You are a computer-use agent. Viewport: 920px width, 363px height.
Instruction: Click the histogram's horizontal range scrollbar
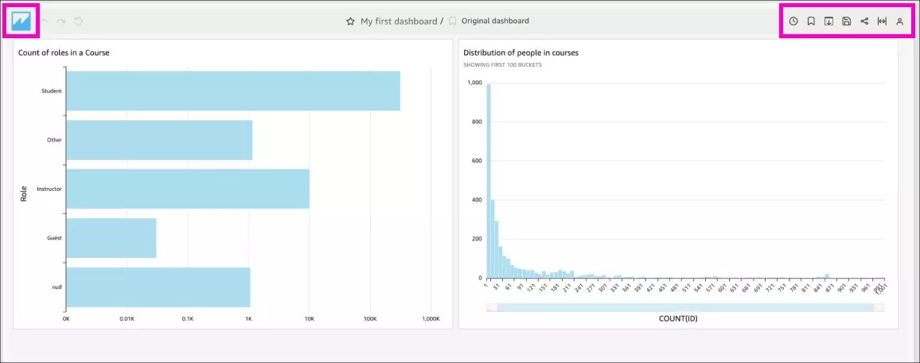(x=684, y=307)
